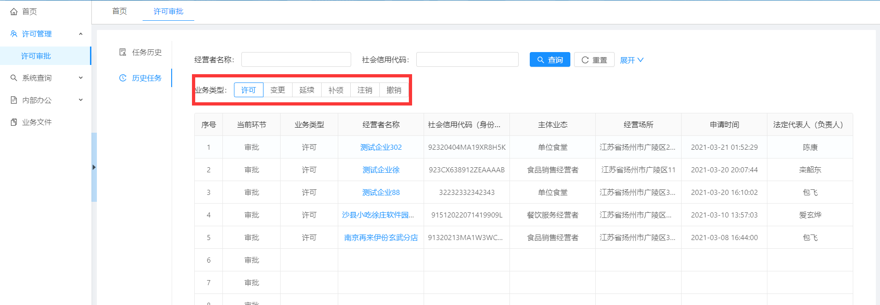Select the 许可 business type option
880x305 pixels.
click(248, 90)
